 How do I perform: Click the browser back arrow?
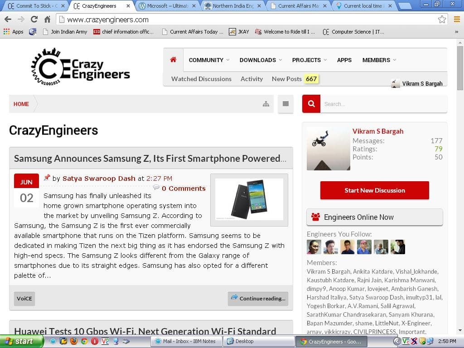(x=8, y=19)
